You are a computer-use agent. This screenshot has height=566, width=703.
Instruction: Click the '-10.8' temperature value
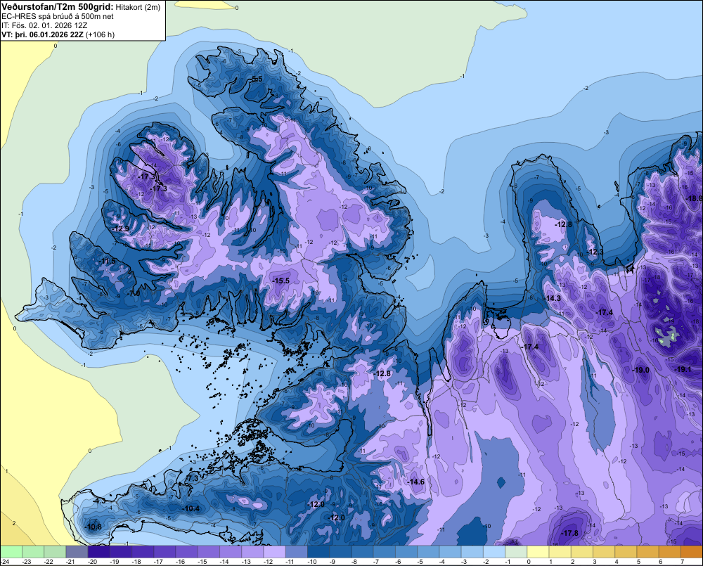(x=93, y=527)
